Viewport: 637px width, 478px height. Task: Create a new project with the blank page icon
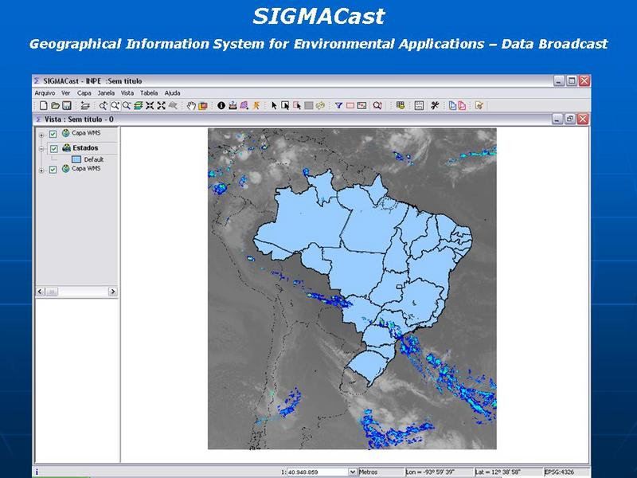pyautogui.click(x=44, y=106)
